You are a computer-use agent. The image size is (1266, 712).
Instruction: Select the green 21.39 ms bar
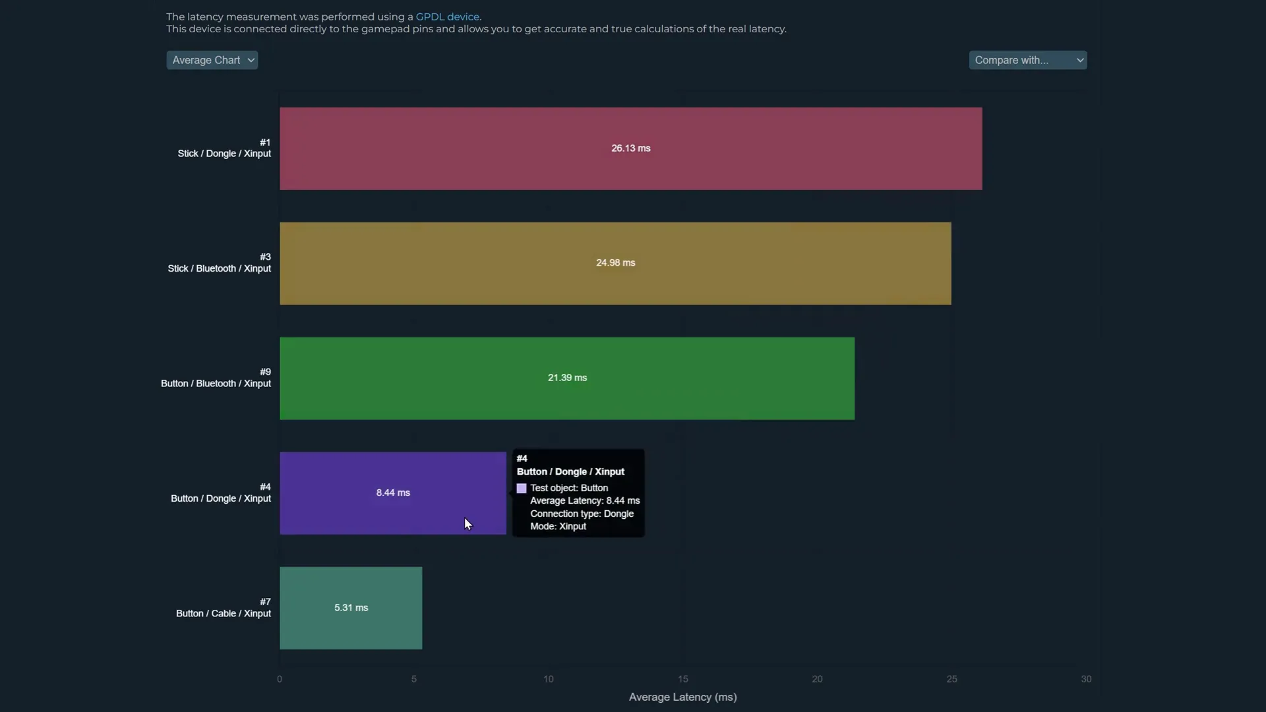(x=567, y=378)
